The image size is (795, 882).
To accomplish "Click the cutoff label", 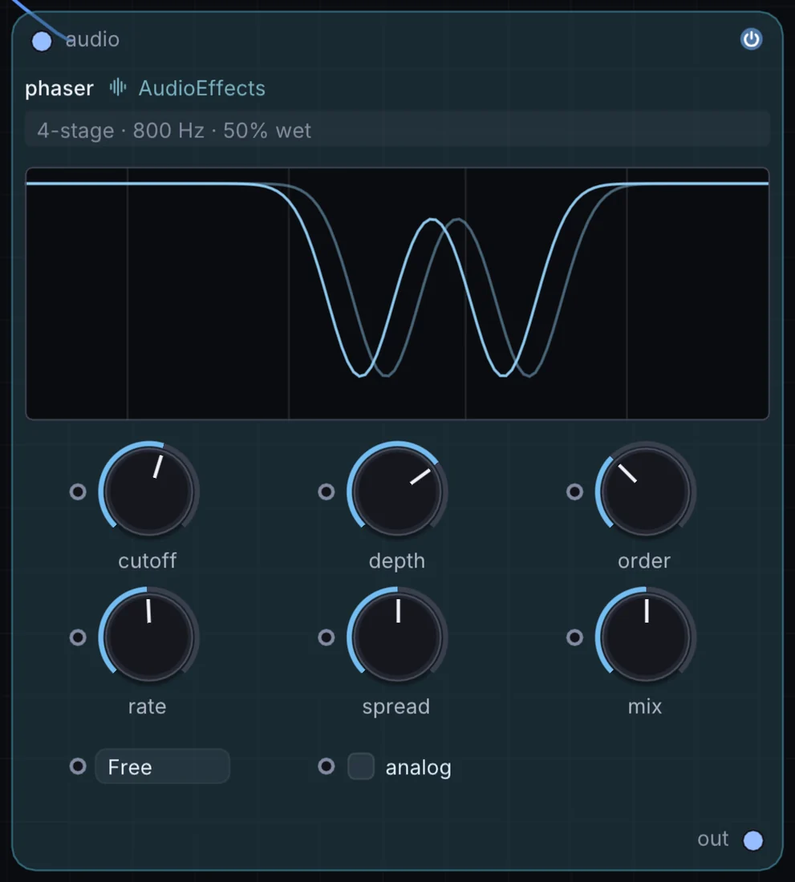I will click(x=148, y=560).
